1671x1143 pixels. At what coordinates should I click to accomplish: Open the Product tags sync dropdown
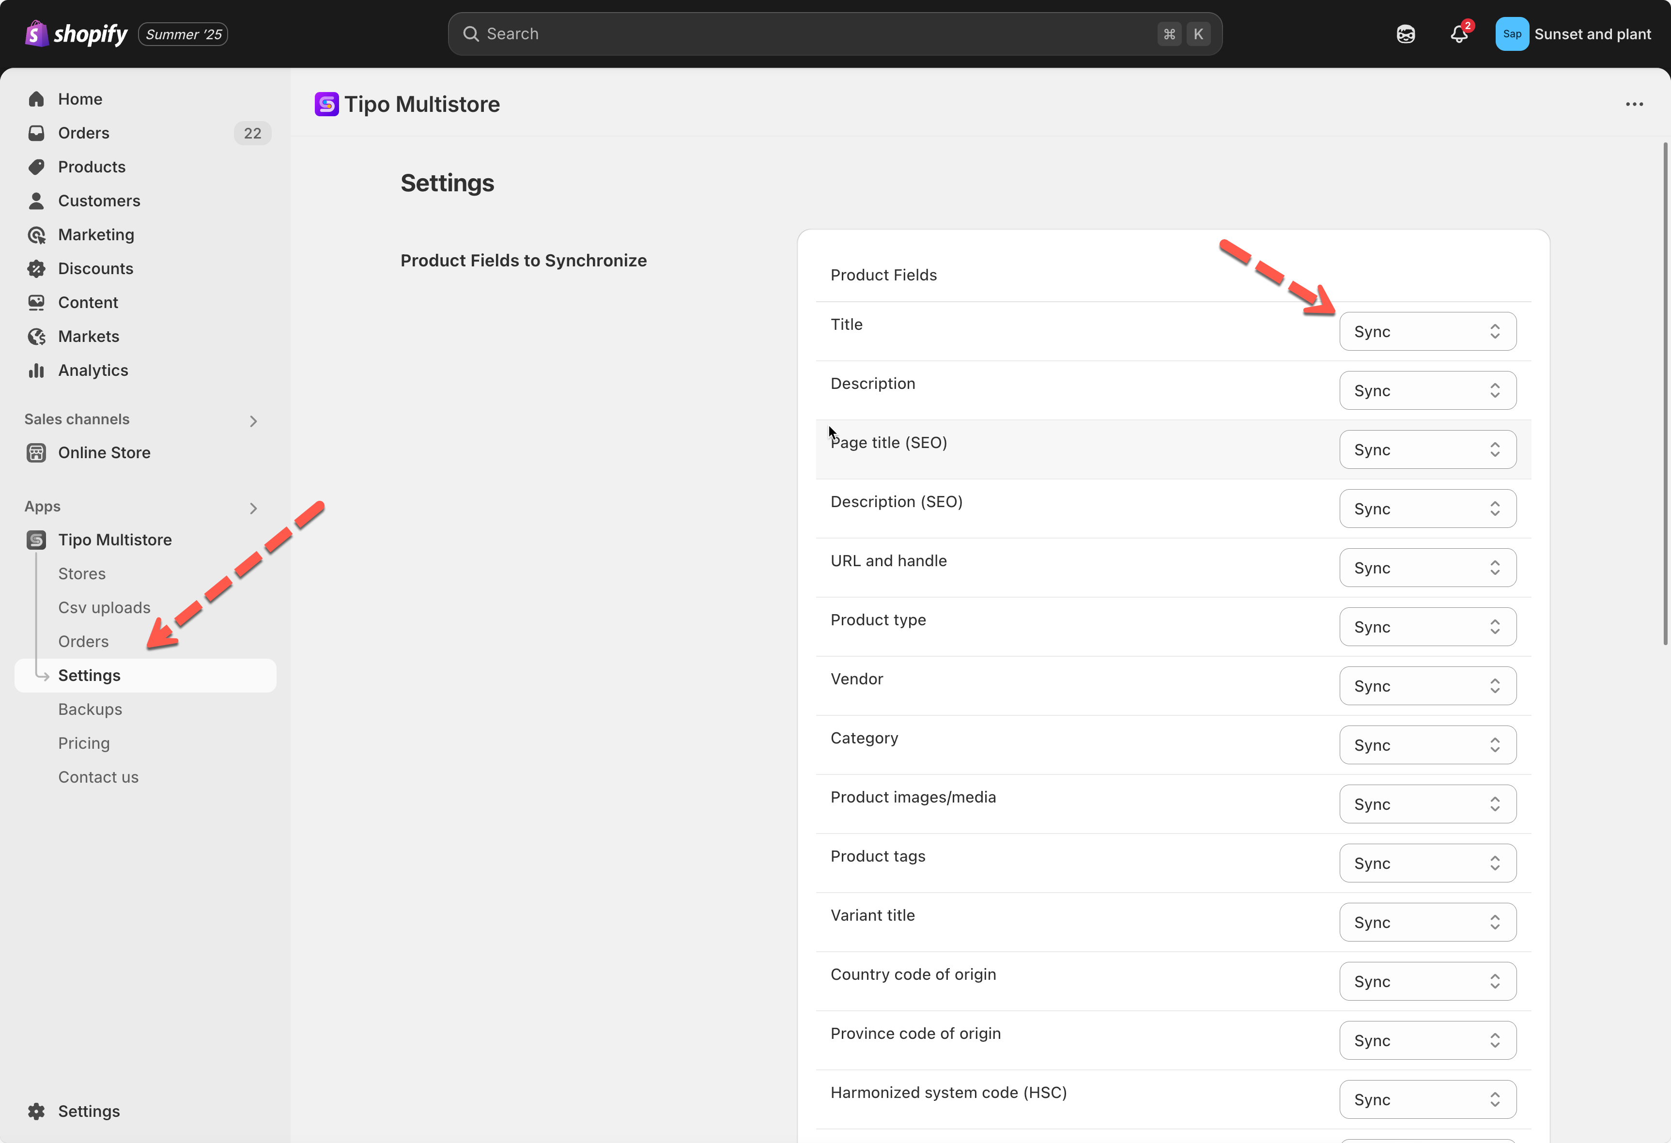[x=1427, y=864]
